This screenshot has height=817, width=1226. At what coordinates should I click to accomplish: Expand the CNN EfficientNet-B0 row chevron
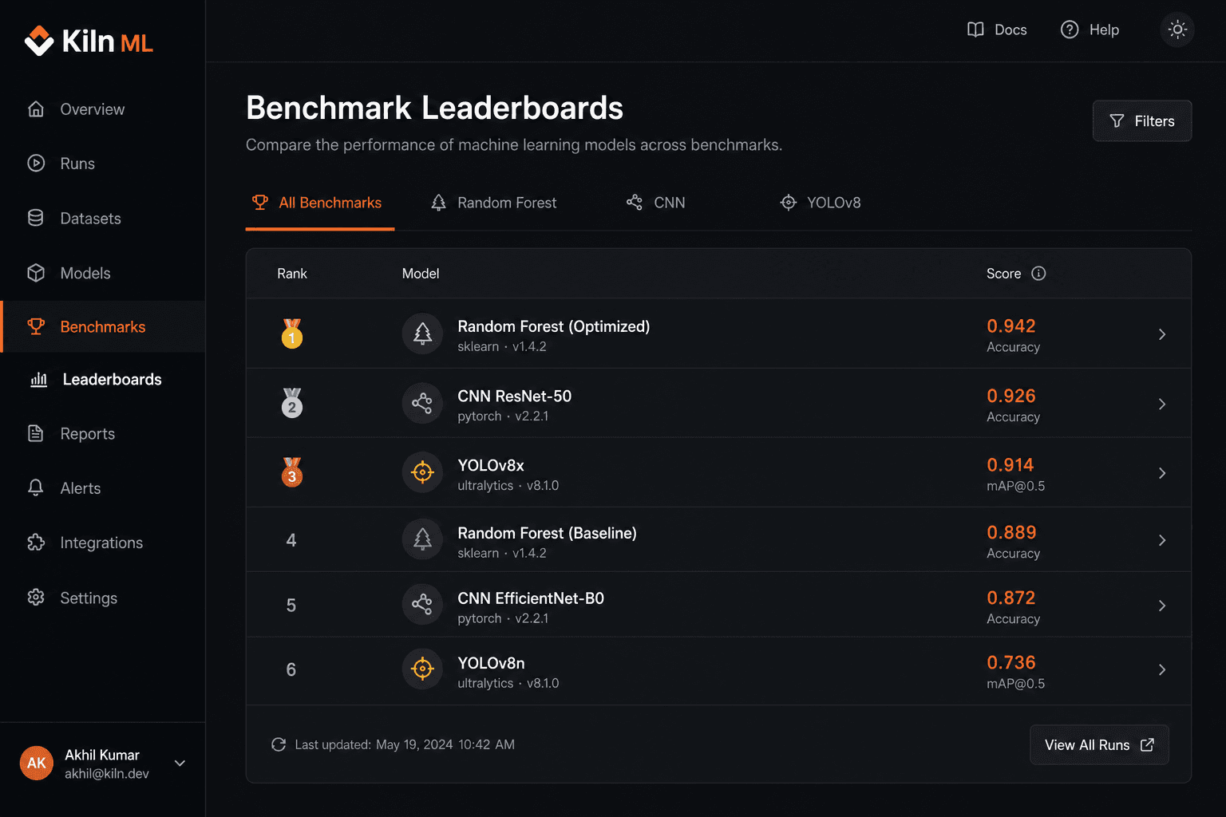point(1162,606)
